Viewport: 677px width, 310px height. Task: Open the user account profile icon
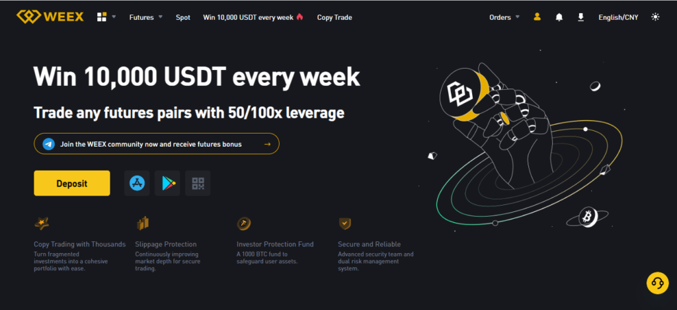click(x=537, y=17)
